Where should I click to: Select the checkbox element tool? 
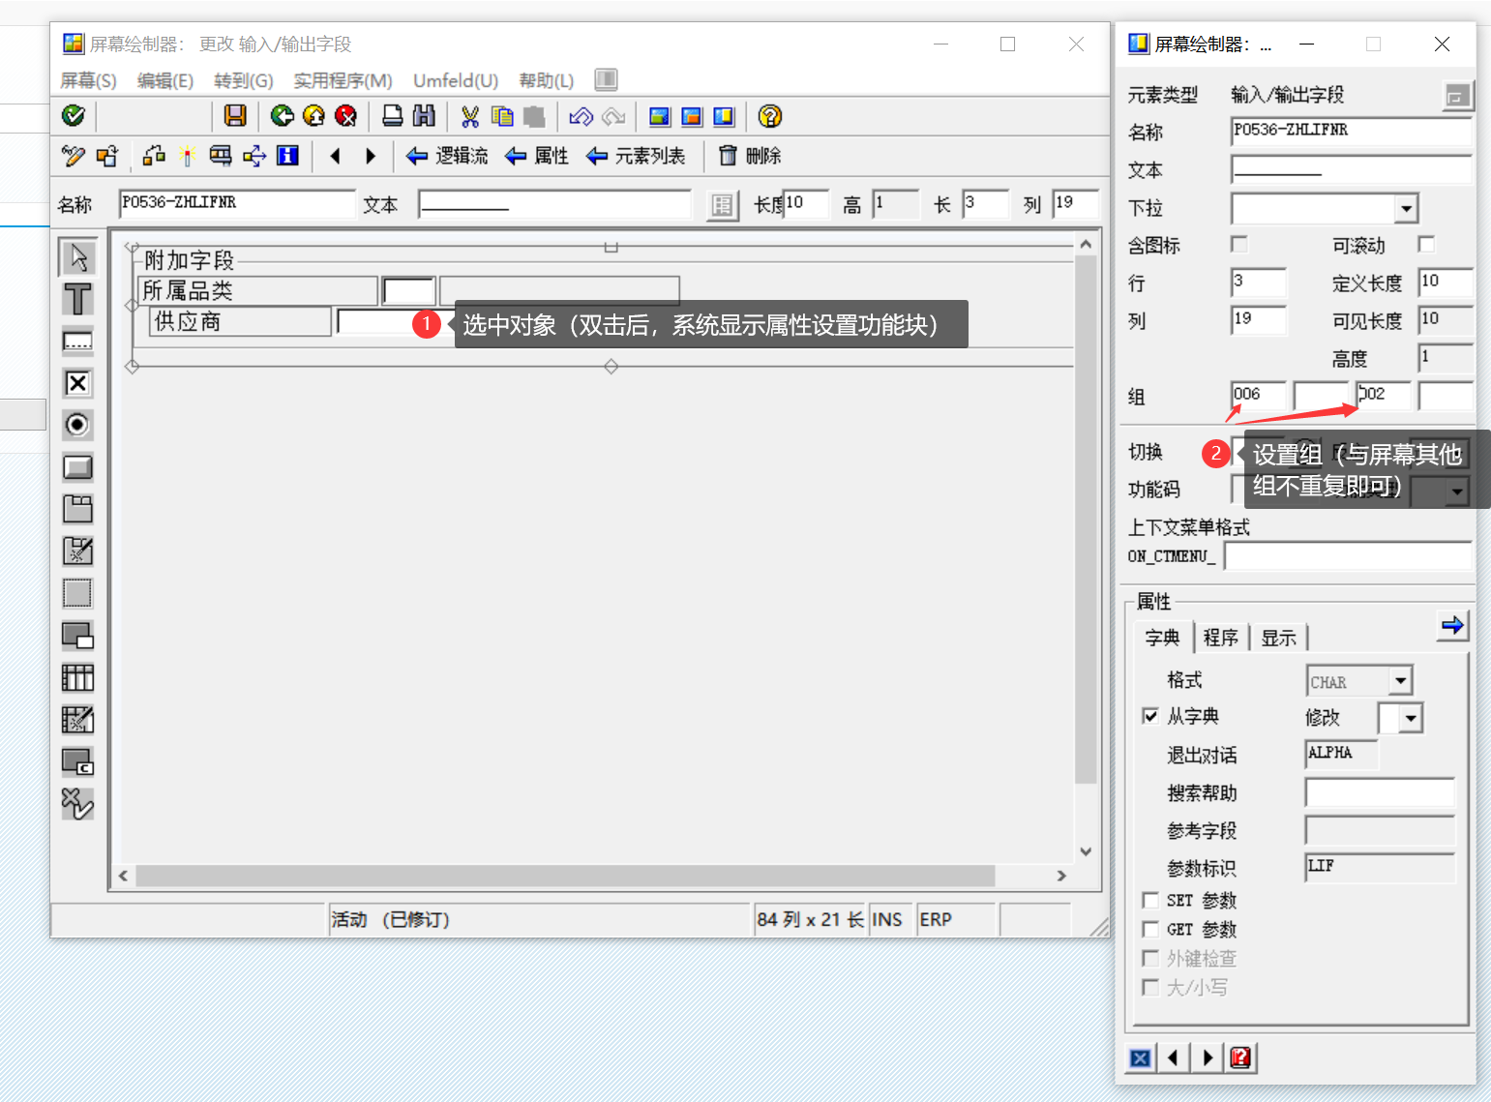point(77,382)
